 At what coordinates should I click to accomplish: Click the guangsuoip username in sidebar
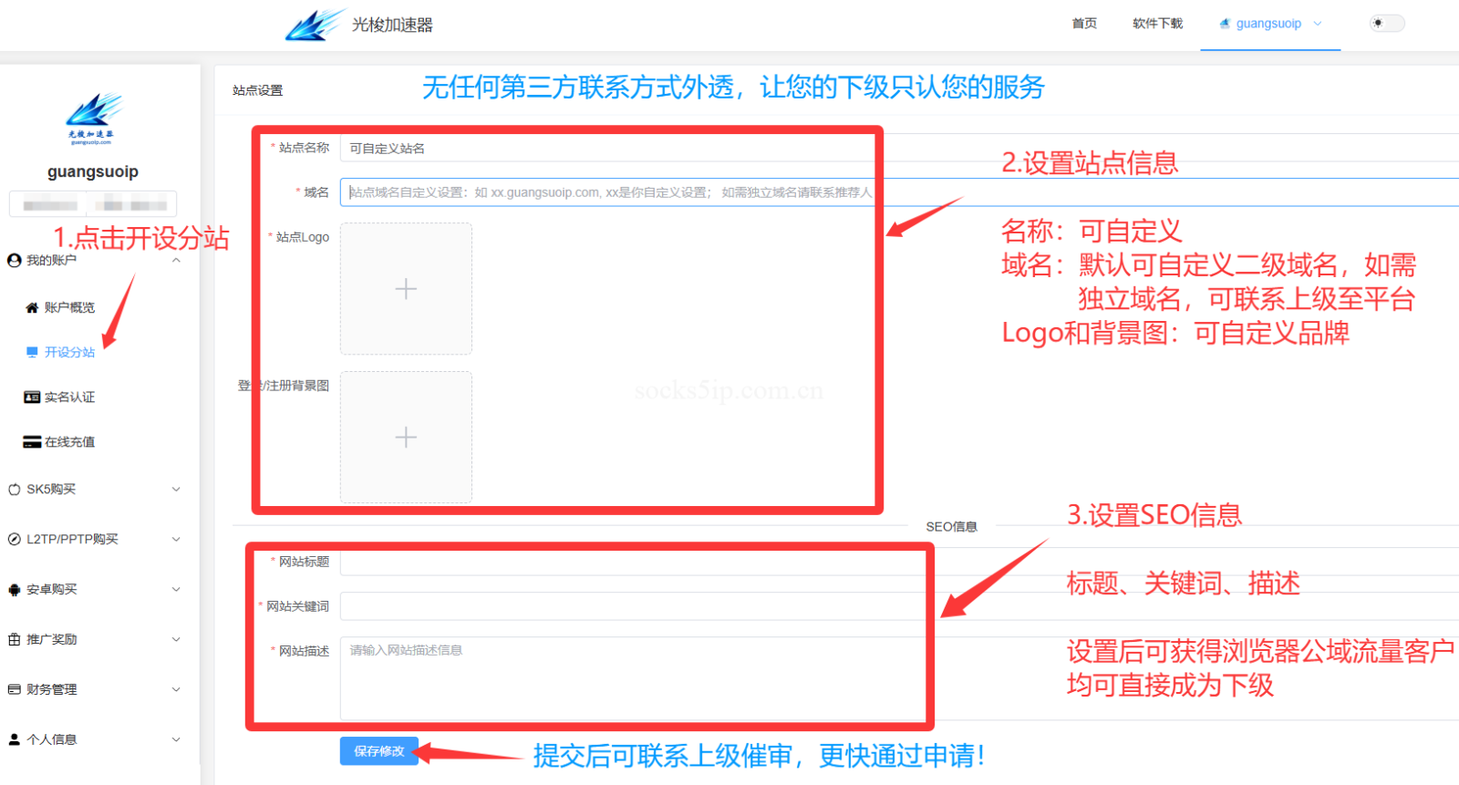coord(93,171)
